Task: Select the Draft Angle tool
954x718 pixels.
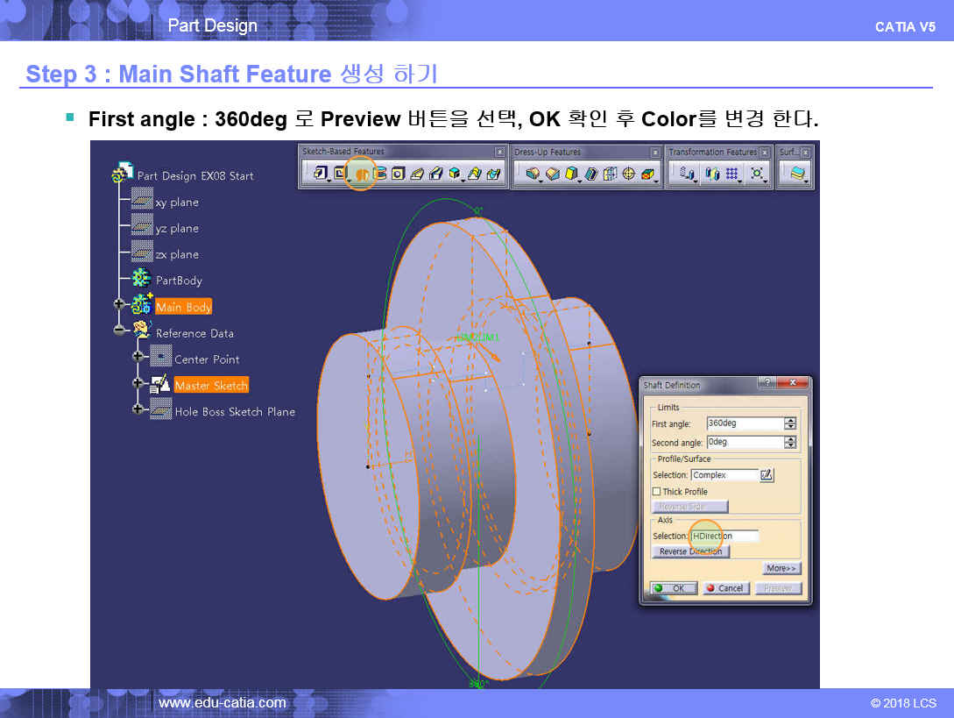Action: tap(570, 174)
